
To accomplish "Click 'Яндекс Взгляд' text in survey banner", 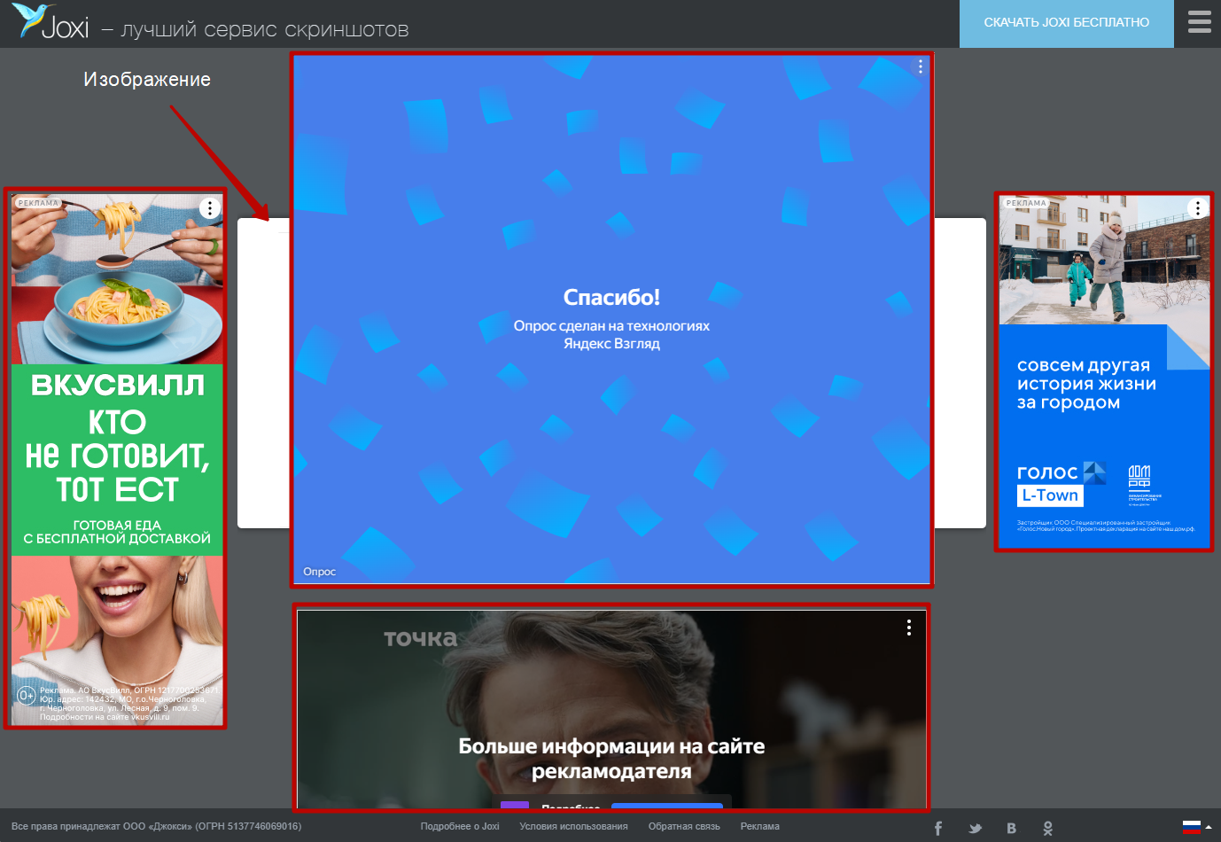I will [611, 343].
